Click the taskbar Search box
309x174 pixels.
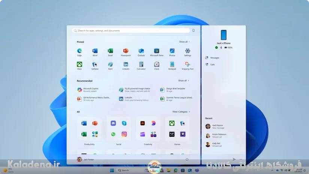click(x=131, y=170)
